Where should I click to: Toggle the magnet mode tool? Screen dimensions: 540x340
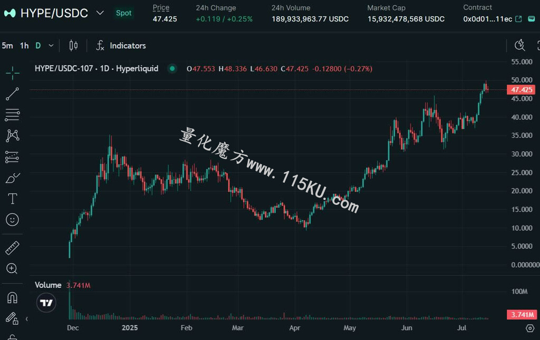12,298
